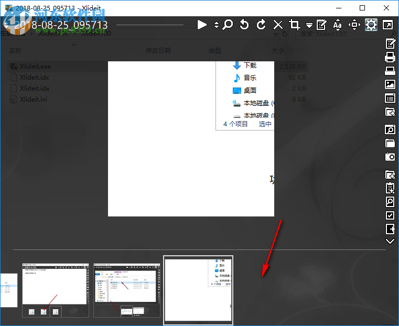Open the note editor icon in top toolbar
The height and width of the screenshot is (326, 399).
(321, 25)
